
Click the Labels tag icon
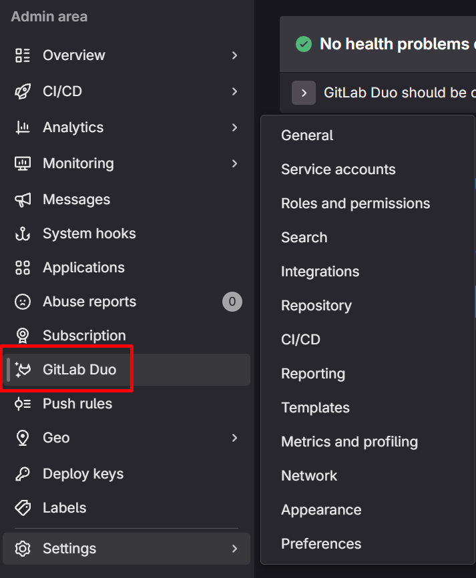point(23,508)
